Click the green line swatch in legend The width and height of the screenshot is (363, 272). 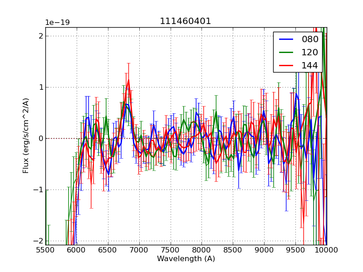coord(286,52)
